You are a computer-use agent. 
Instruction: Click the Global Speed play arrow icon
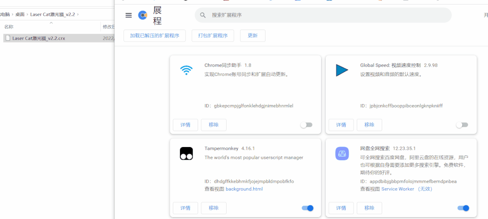(342, 70)
